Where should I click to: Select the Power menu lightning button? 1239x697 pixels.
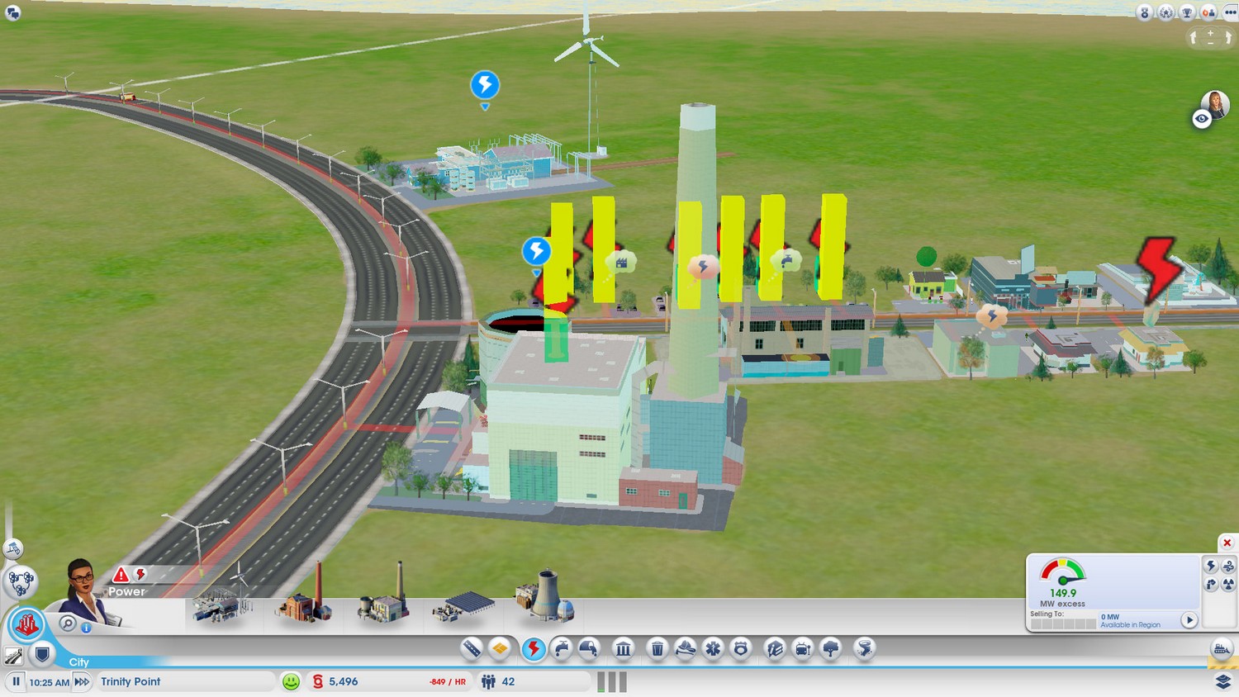pyautogui.click(x=534, y=649)
